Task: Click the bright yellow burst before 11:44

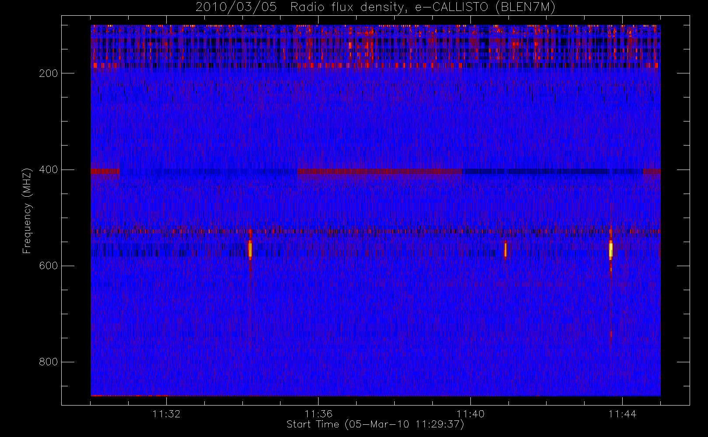Action: click(x=610, y=250)
